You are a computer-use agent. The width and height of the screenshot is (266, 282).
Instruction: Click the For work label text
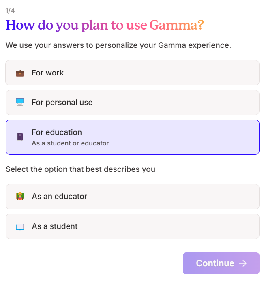[48, 73]
